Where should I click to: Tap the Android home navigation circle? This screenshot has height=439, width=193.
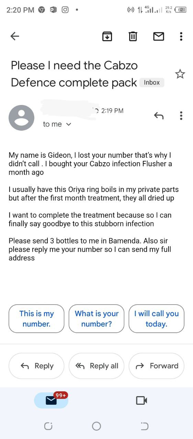(96, 426)
